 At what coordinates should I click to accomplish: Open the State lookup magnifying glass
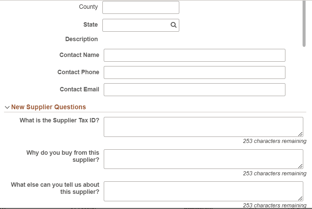click(173, 25)
